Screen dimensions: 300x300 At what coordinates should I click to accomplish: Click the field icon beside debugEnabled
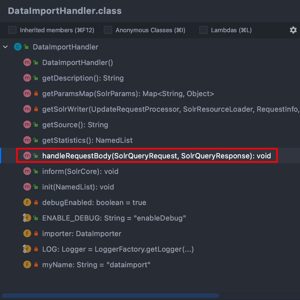pos(27,202)
